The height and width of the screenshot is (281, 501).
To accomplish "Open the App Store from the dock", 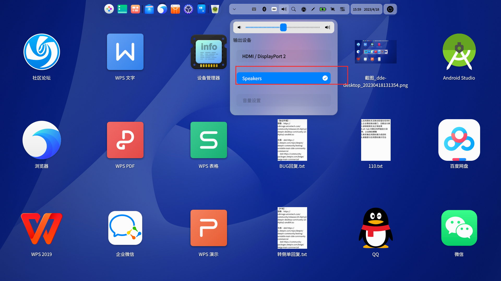I will click(x=175, y=9).
